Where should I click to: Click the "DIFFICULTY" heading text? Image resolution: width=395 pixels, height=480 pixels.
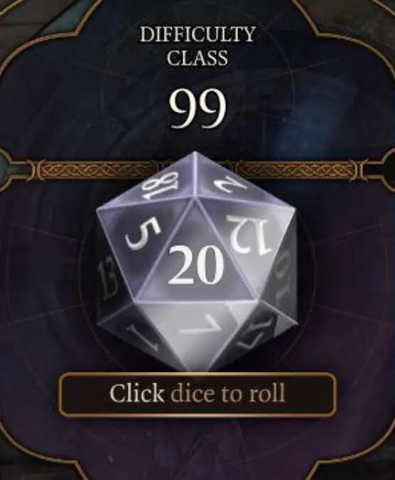point(197,34)
